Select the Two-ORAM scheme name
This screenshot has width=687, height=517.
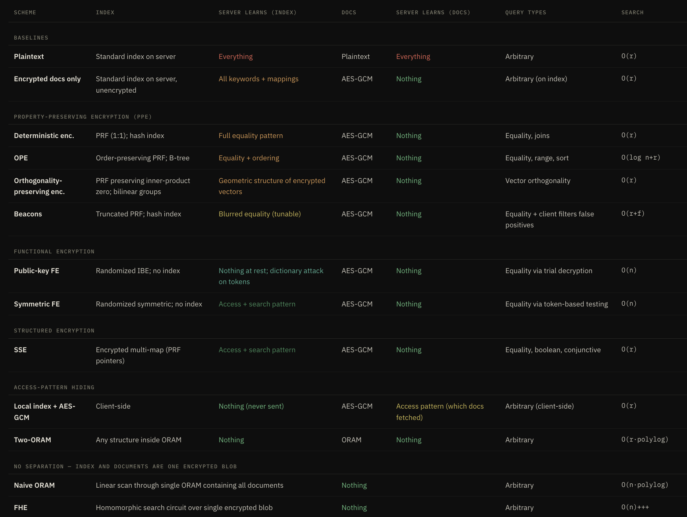pyautogui.click(x=32, y=440)
